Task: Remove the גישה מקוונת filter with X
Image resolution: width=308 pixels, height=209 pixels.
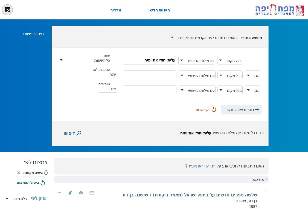Action: 19,173
